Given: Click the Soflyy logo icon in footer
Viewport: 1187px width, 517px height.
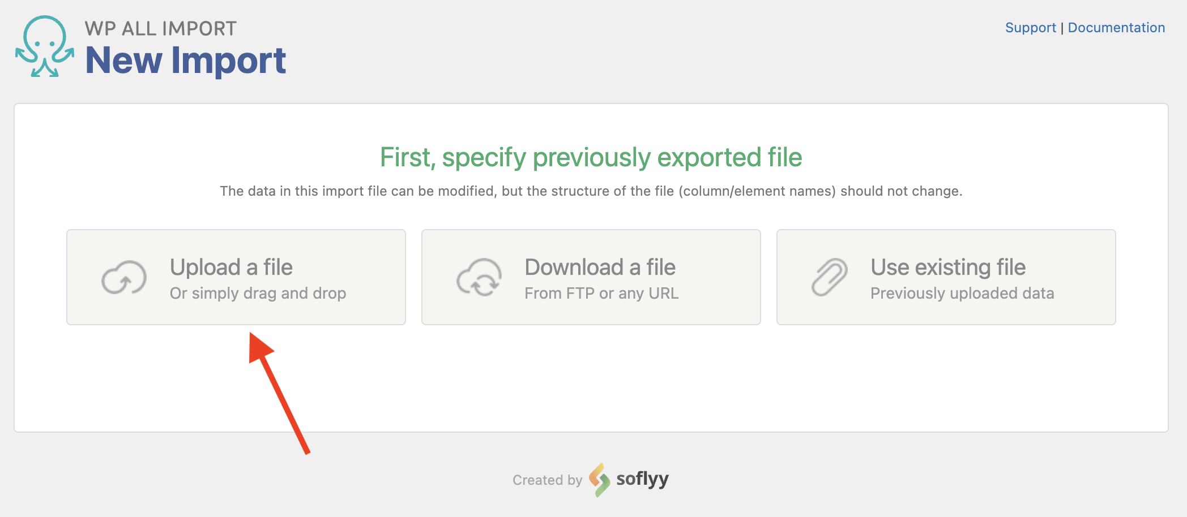Looking at the screenshot, I should click(599, 480).
